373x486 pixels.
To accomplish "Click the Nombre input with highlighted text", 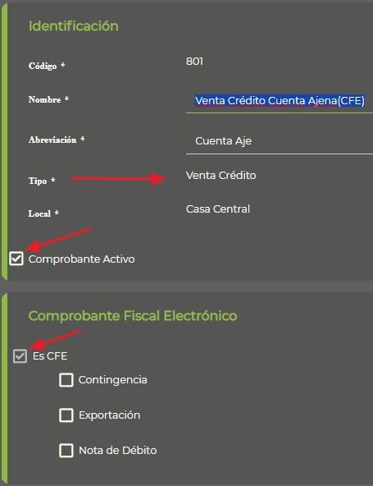I will (280, 101).
